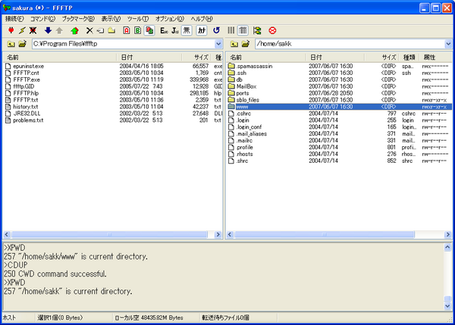Click the Connect to host plug icon
The width and height of the screenshot is (455, 325).
coord(11,30)
